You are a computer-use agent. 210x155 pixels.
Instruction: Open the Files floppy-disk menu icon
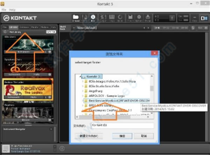click(x=131, y=18)
